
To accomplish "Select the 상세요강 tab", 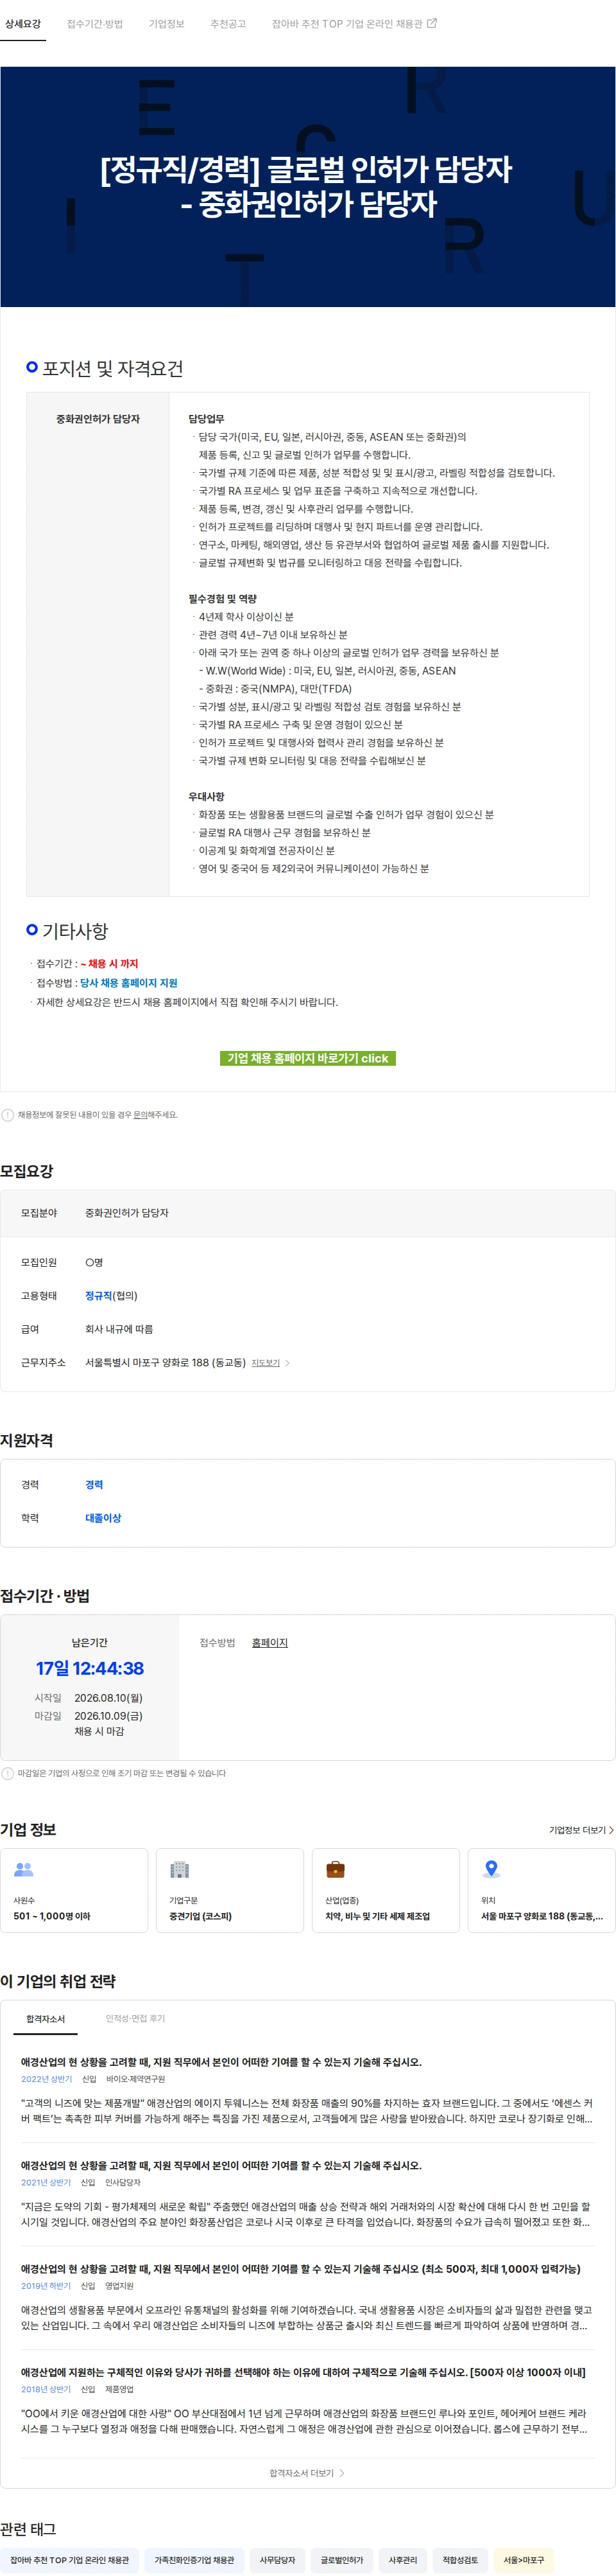I will click(23, 24).
